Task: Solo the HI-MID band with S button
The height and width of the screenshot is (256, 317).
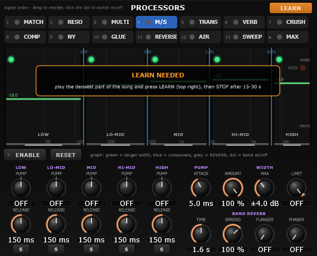Action: tap(127, 249)
